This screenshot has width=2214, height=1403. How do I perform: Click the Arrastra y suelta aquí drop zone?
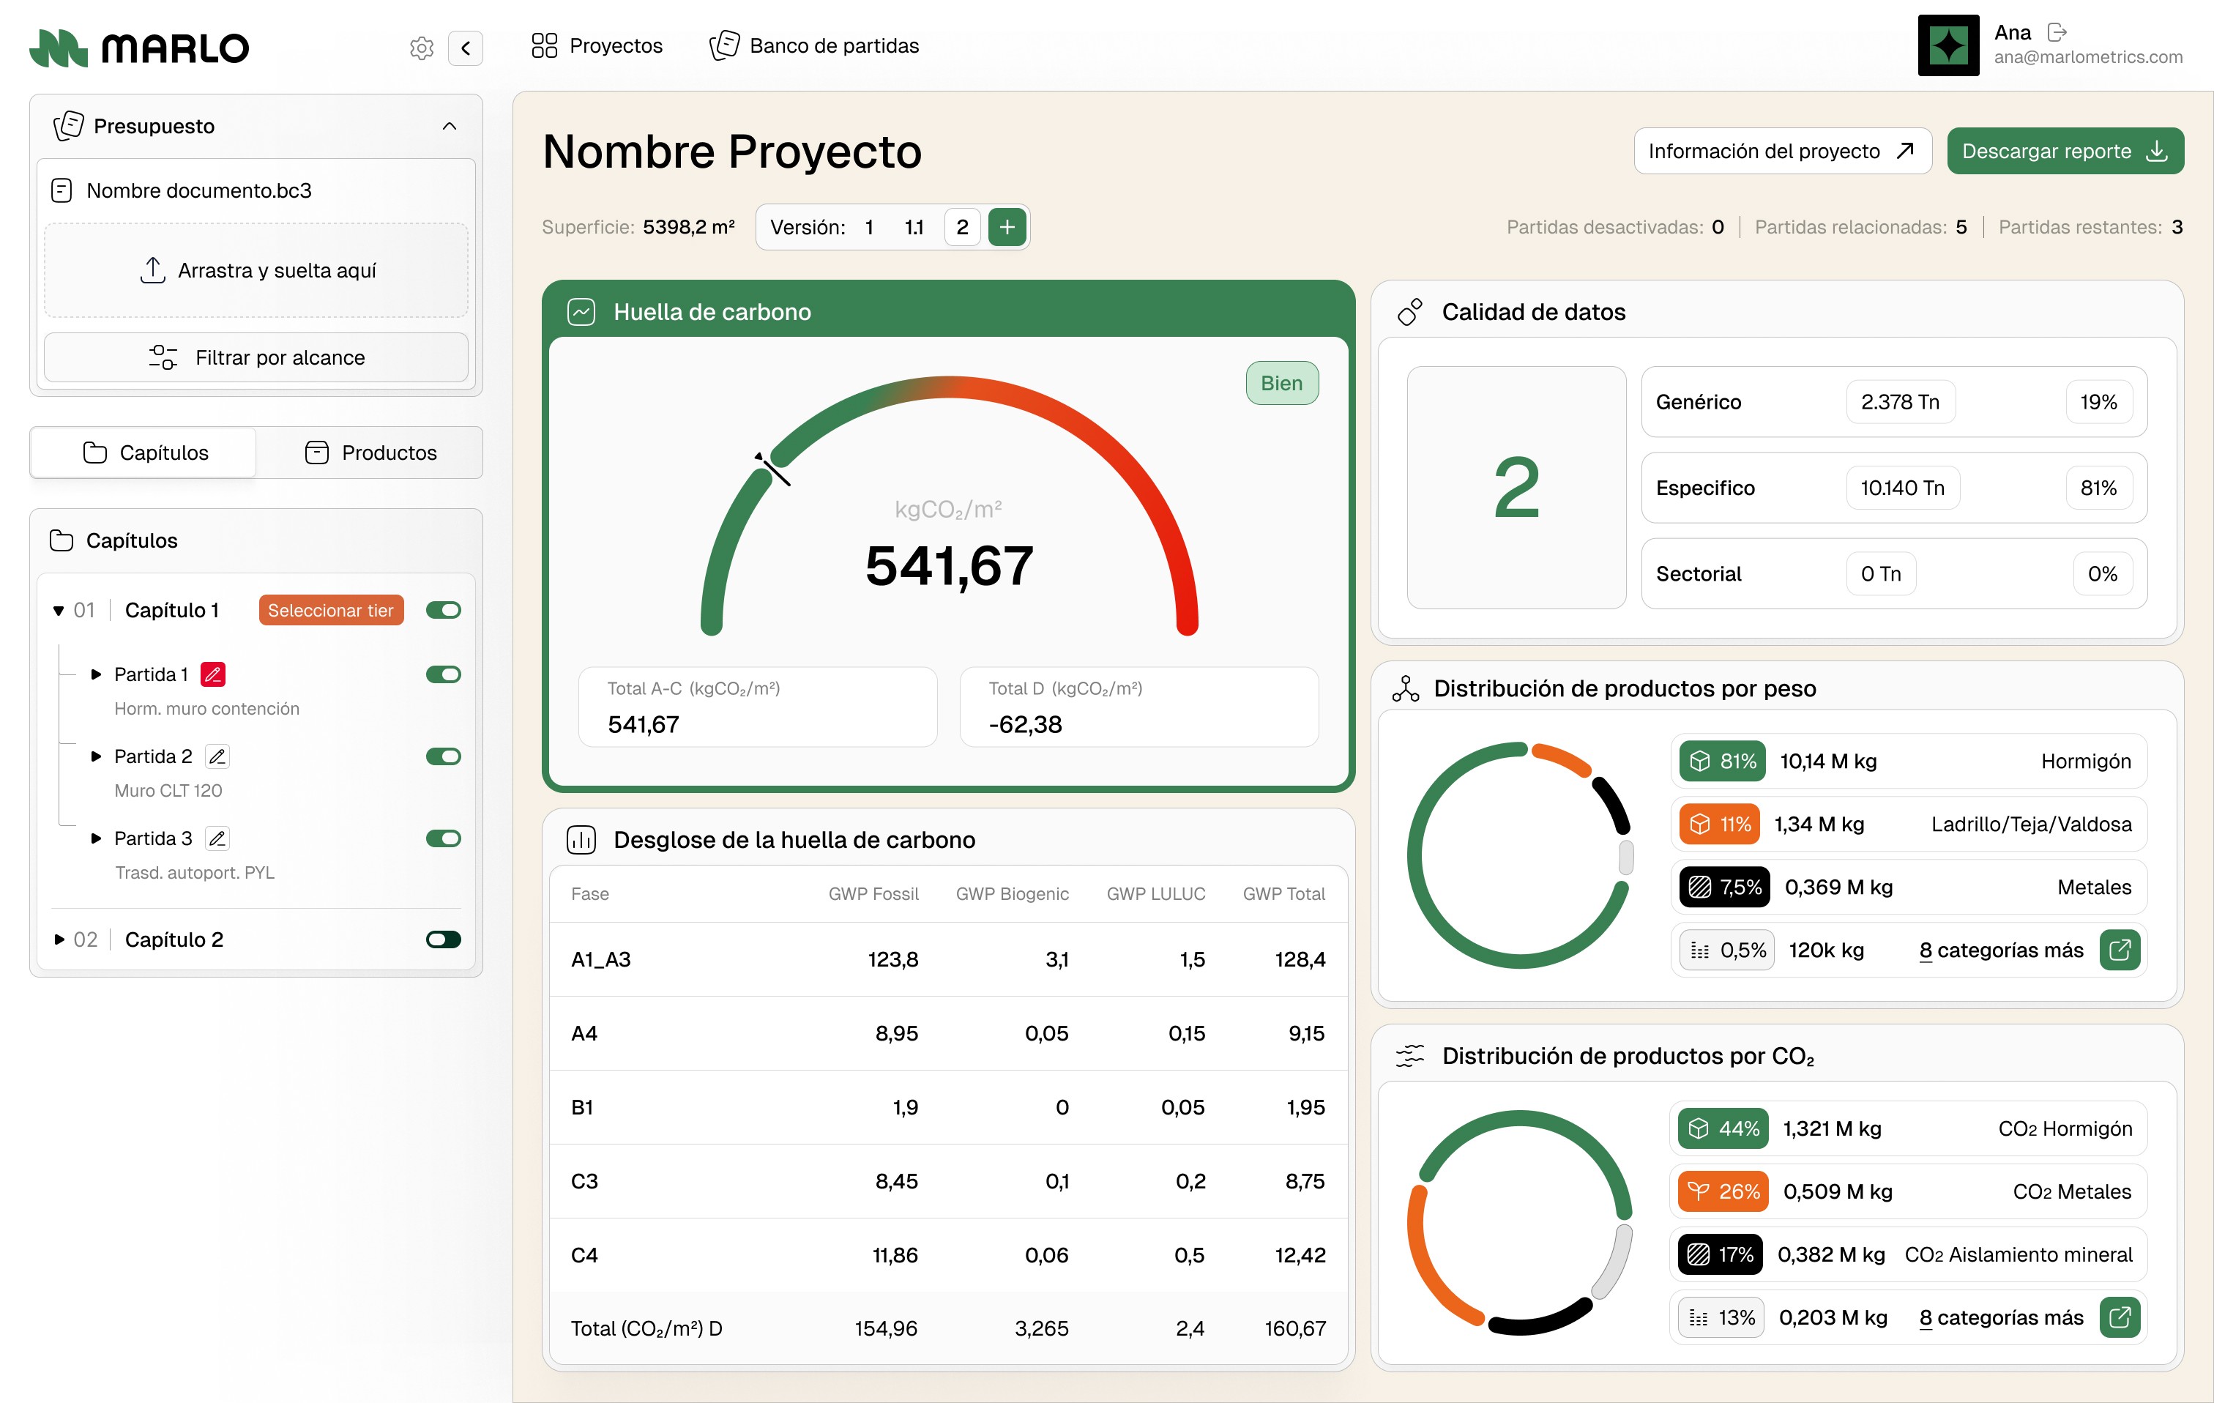256,270
